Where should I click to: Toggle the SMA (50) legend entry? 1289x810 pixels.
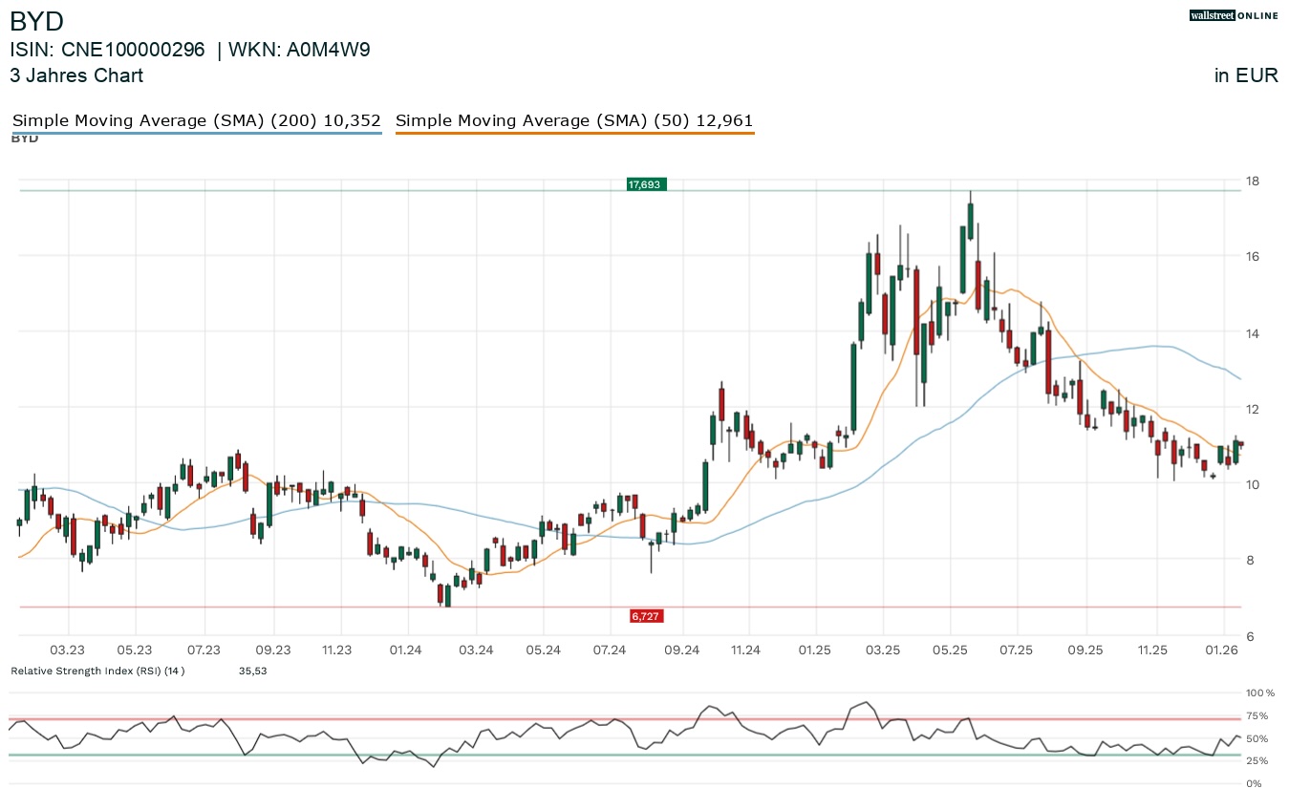(573, 121)
